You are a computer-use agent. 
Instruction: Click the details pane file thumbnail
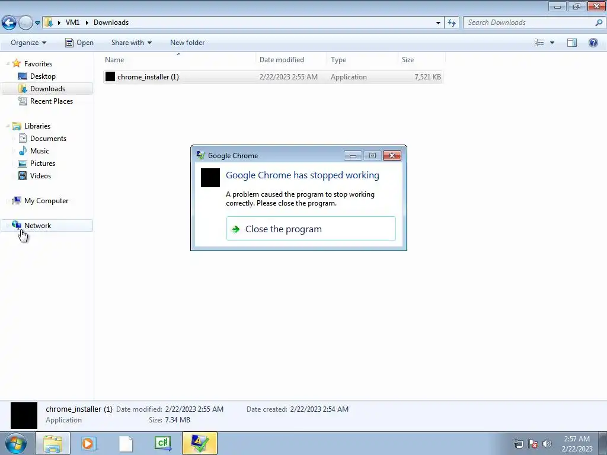point(24,415)
